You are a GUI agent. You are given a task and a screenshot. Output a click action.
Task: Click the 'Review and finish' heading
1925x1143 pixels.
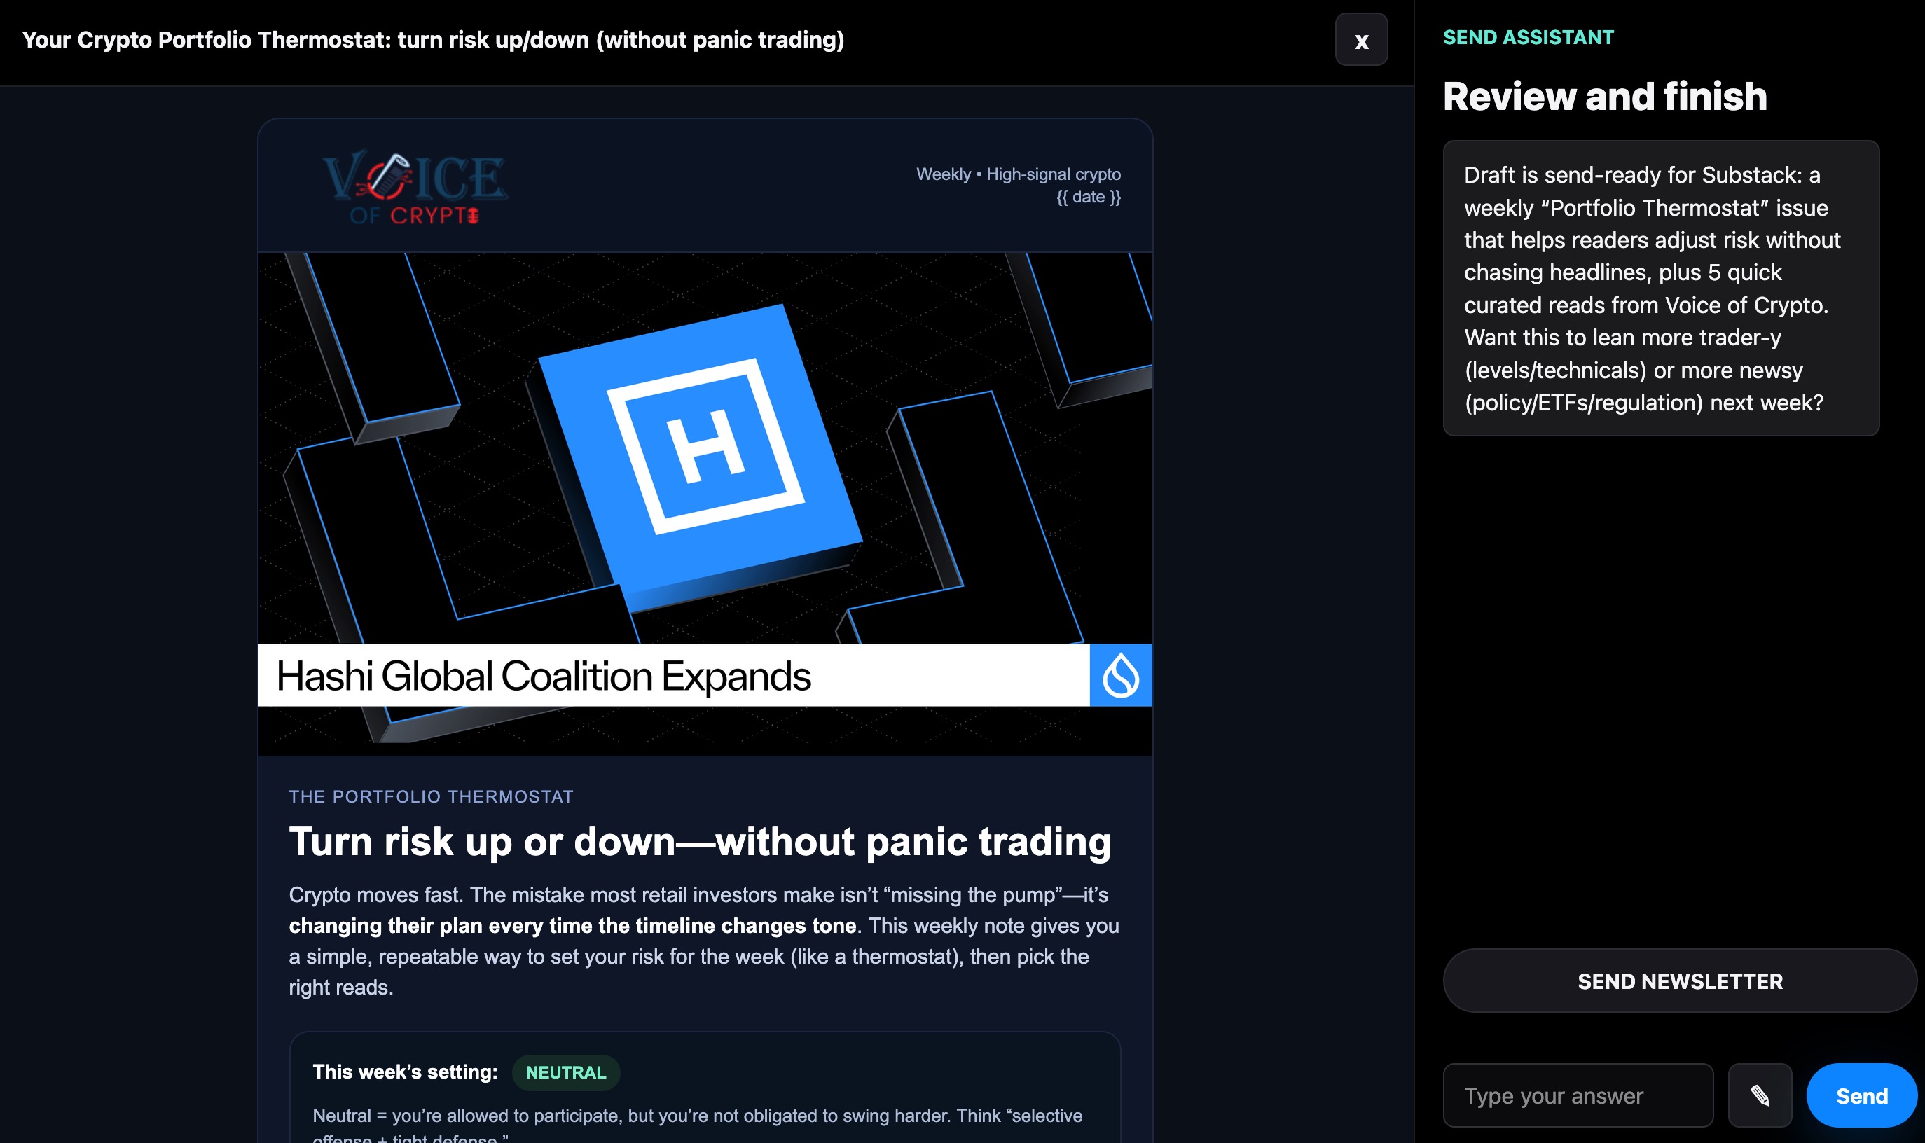click(1605, 96)
